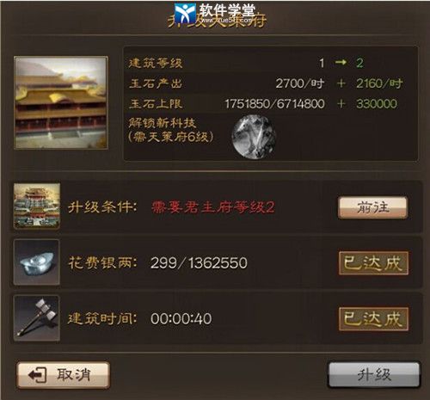Screen dimensions: 430x400
Task: Click the 建筑等级 building level row
Action: coord(271,63)
